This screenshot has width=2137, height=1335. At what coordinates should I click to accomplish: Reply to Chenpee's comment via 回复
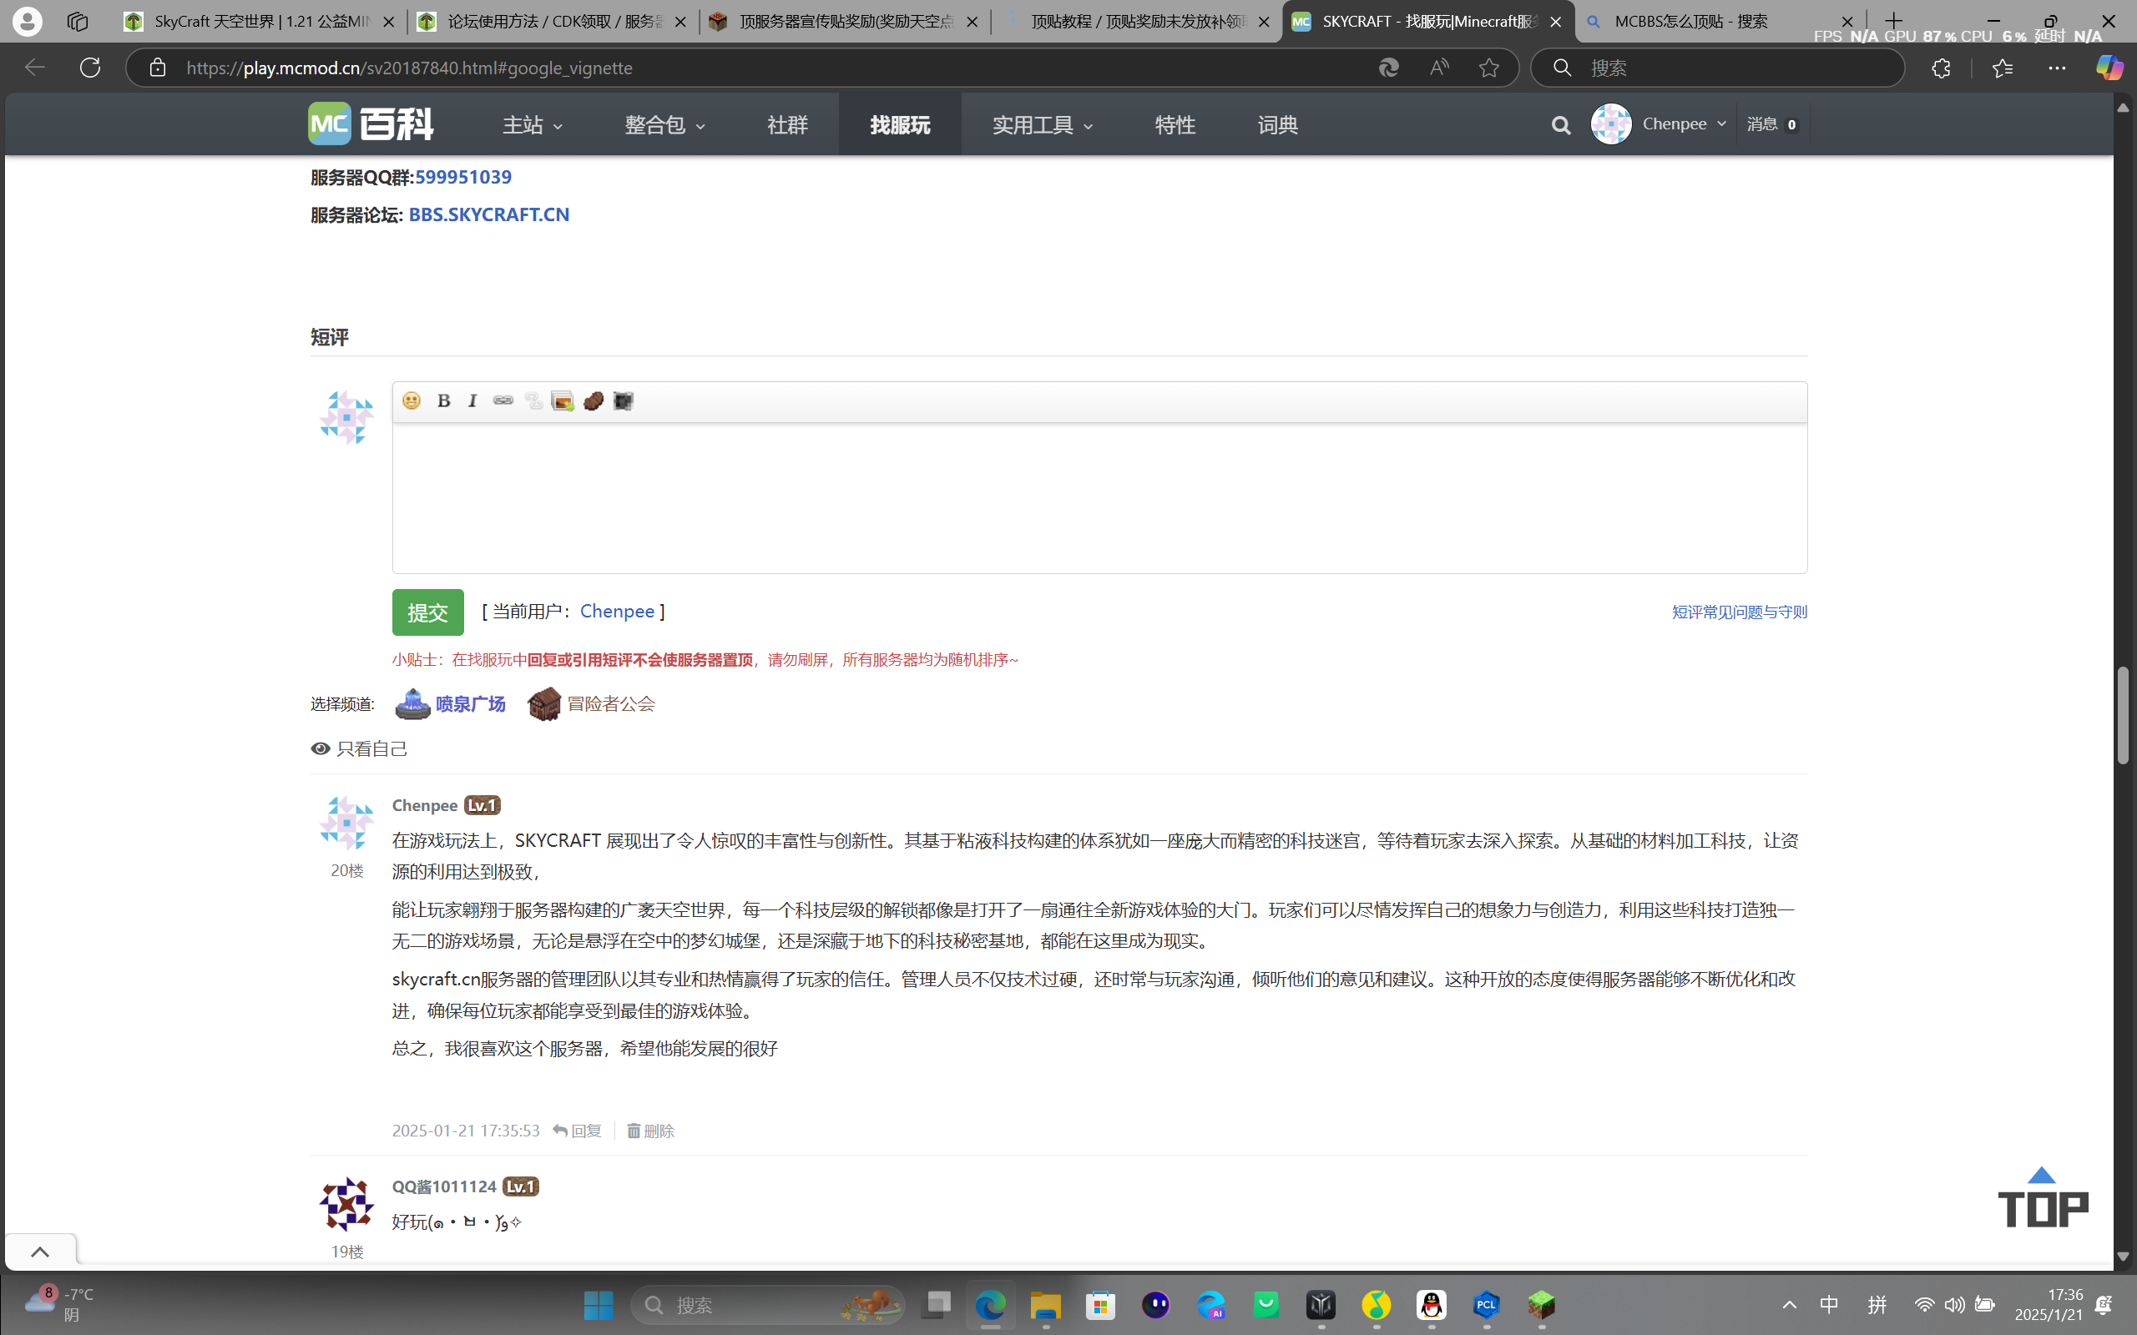[578, 1131]
